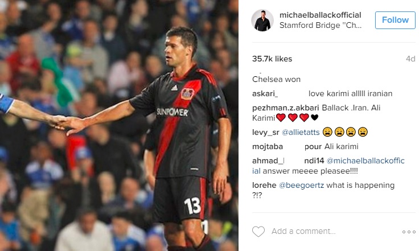This screenshot has height=251, width=419.
Task: Open the Stamford Bridge location link
Action: [322, 26]
